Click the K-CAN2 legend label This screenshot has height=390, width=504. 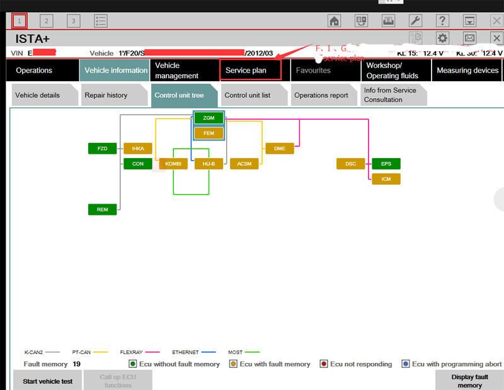[x=33, y=352]
